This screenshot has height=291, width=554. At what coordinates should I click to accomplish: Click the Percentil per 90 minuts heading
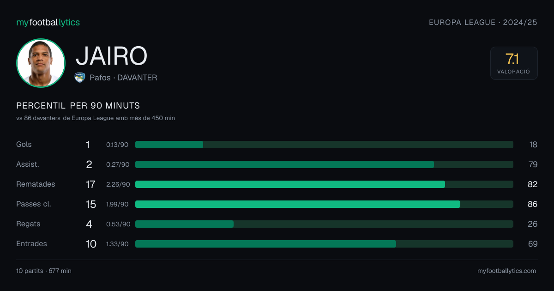(x=78, y=106)
